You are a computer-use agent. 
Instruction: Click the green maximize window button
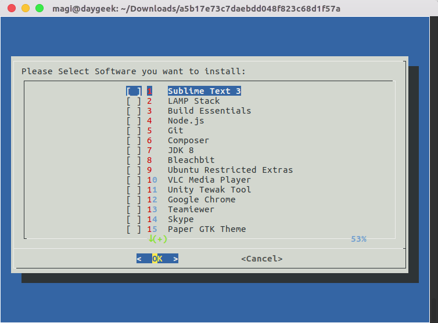40,8
